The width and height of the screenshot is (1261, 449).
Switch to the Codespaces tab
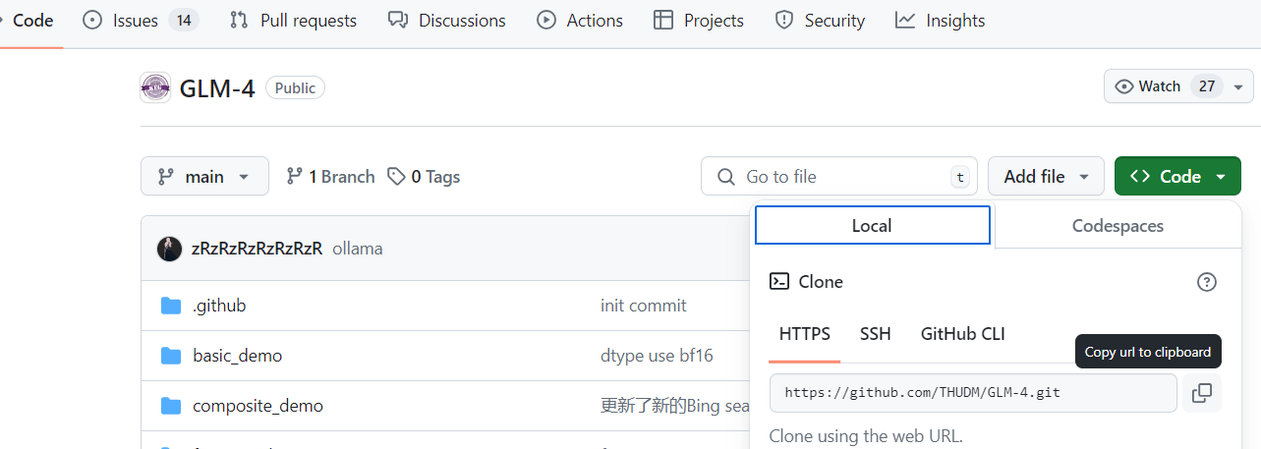(1118, 225)
